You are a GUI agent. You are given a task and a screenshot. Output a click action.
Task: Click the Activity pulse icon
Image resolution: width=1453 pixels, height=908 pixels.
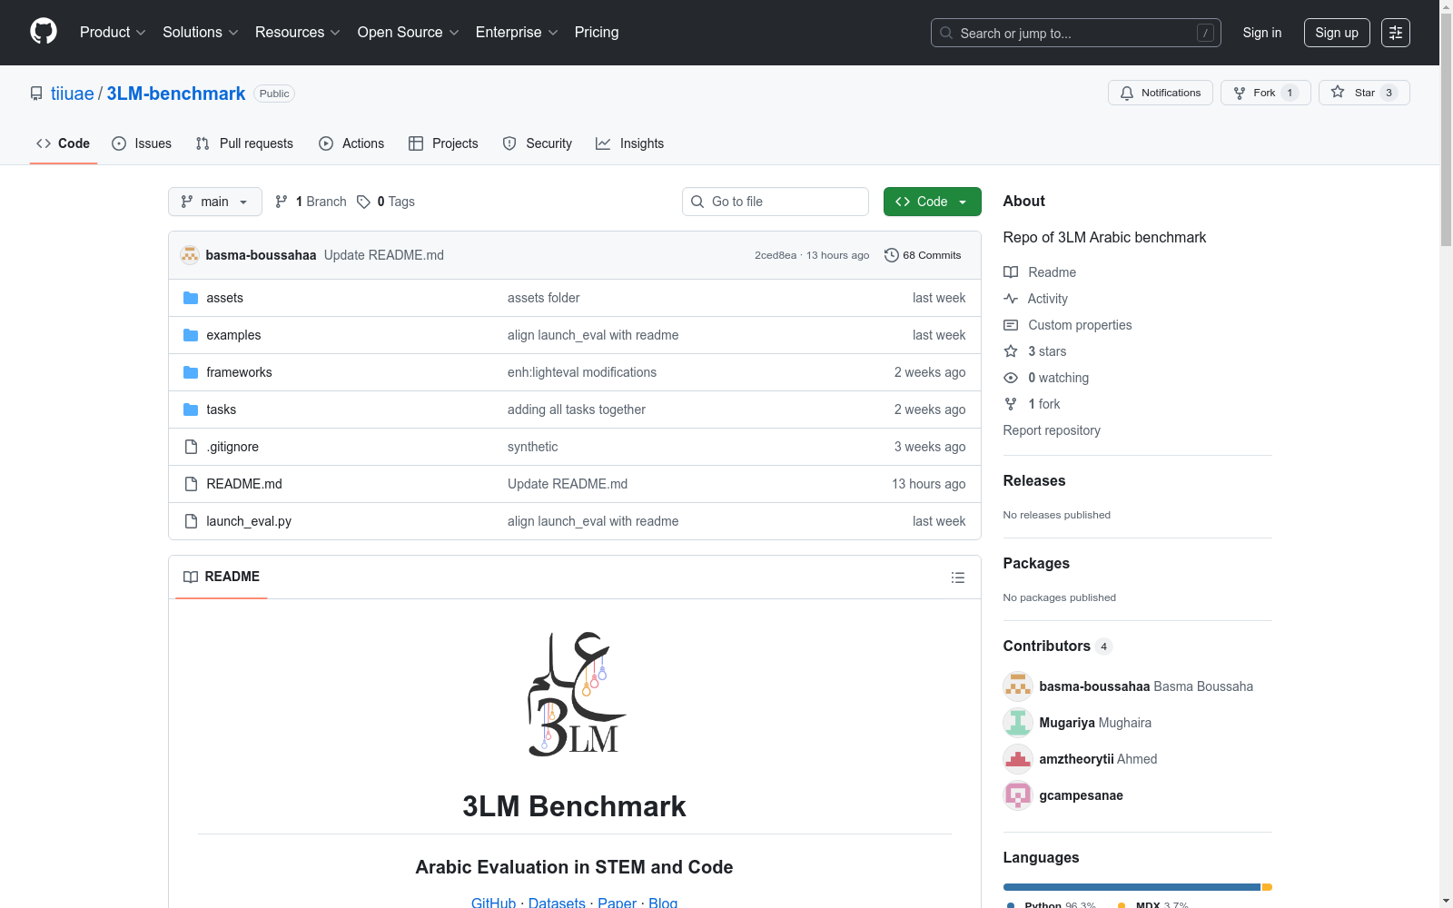click(x=1011, y=299)
